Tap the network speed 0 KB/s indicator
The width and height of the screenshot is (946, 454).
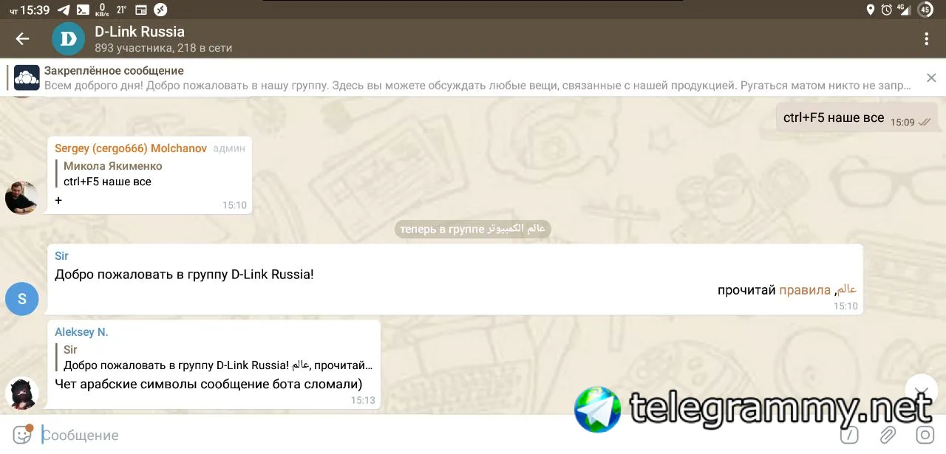102,10
